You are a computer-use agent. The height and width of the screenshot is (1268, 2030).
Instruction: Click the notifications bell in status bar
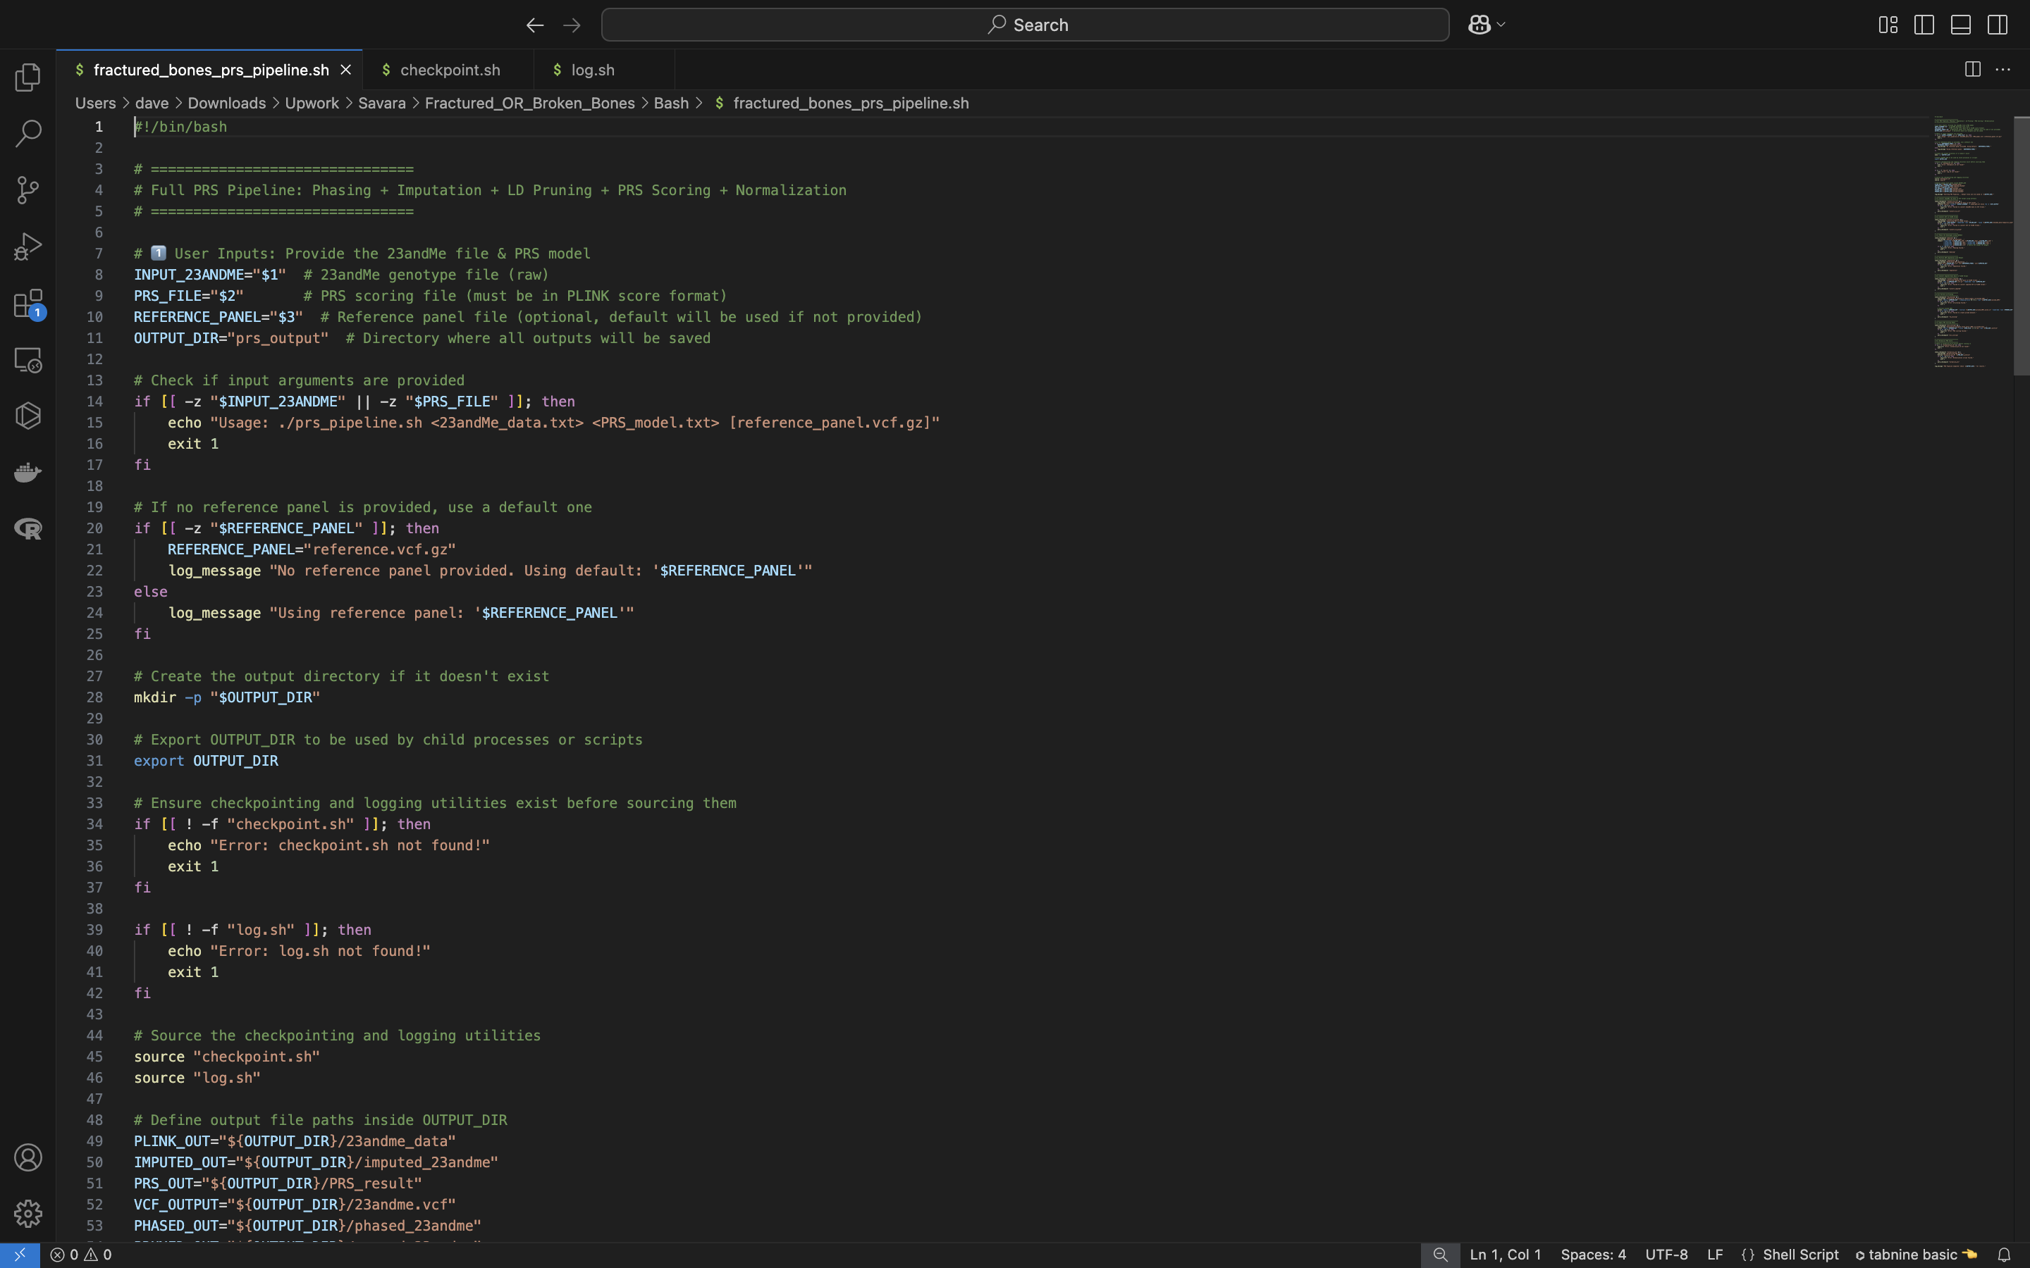pos(2003,1255)
